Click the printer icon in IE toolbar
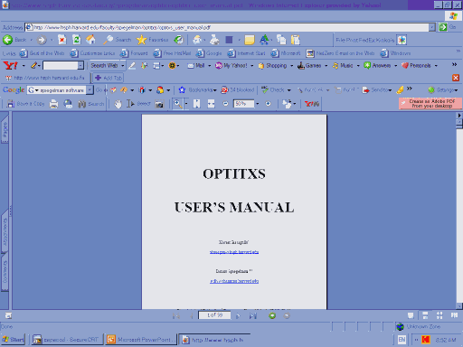This screenshot has height=347, width=463. coord(214,40)
